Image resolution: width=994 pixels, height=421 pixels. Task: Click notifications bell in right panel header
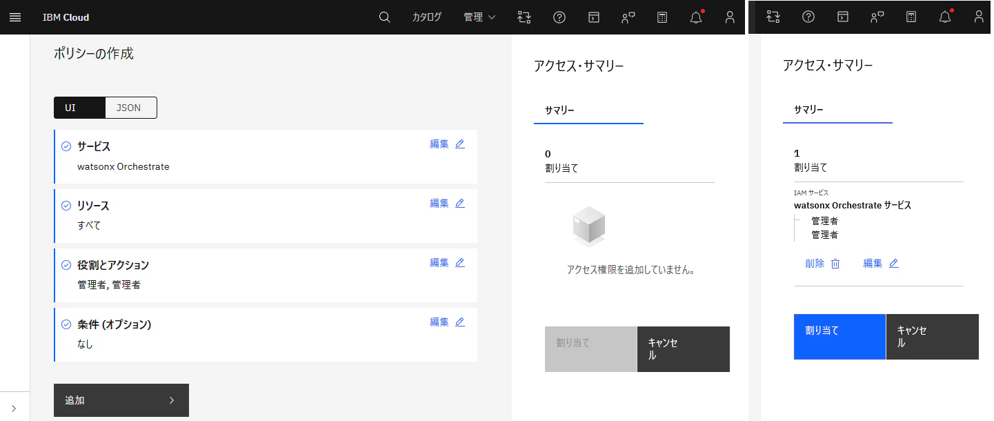945,17
